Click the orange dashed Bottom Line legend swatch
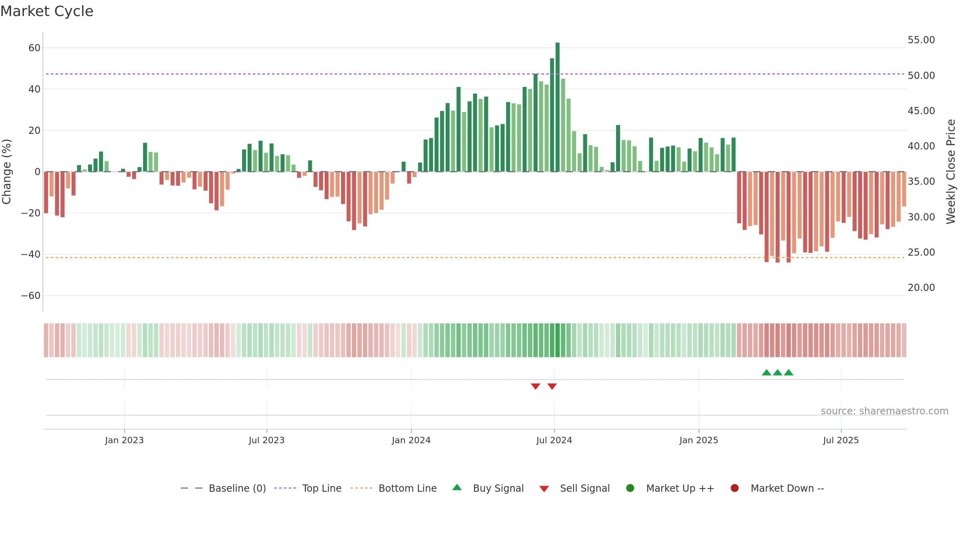 point(361,488)
